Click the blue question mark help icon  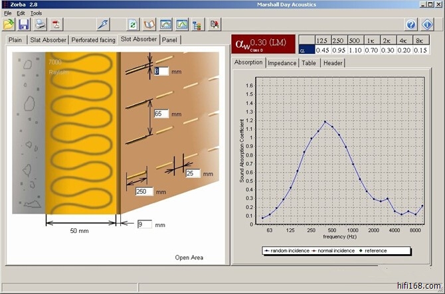[x=411, y=25]
